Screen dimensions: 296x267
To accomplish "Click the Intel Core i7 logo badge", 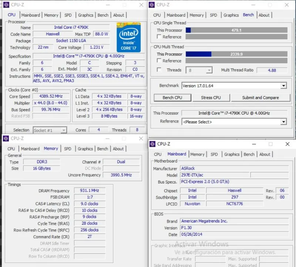I will pyautogui.click(x=128, y=37).
